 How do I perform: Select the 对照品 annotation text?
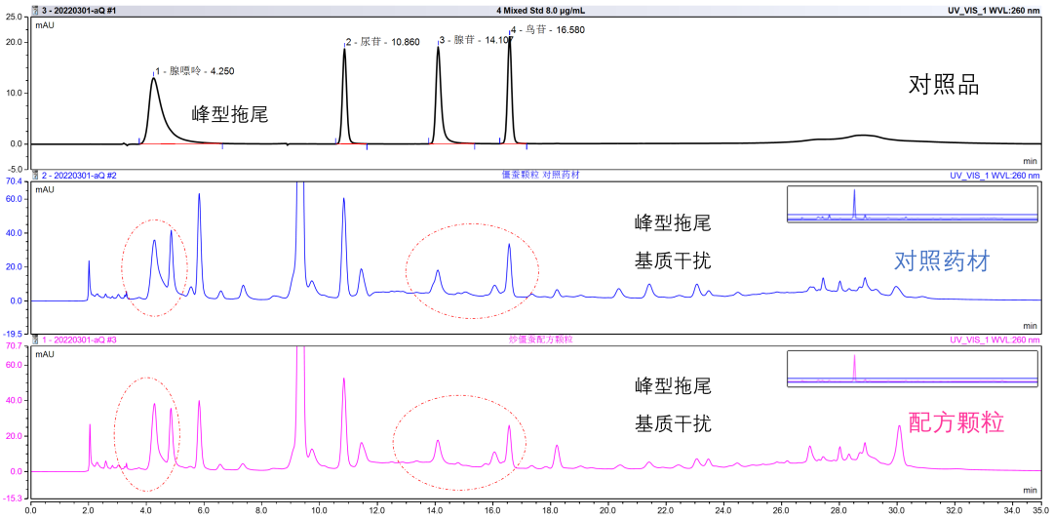coord(943,86)
